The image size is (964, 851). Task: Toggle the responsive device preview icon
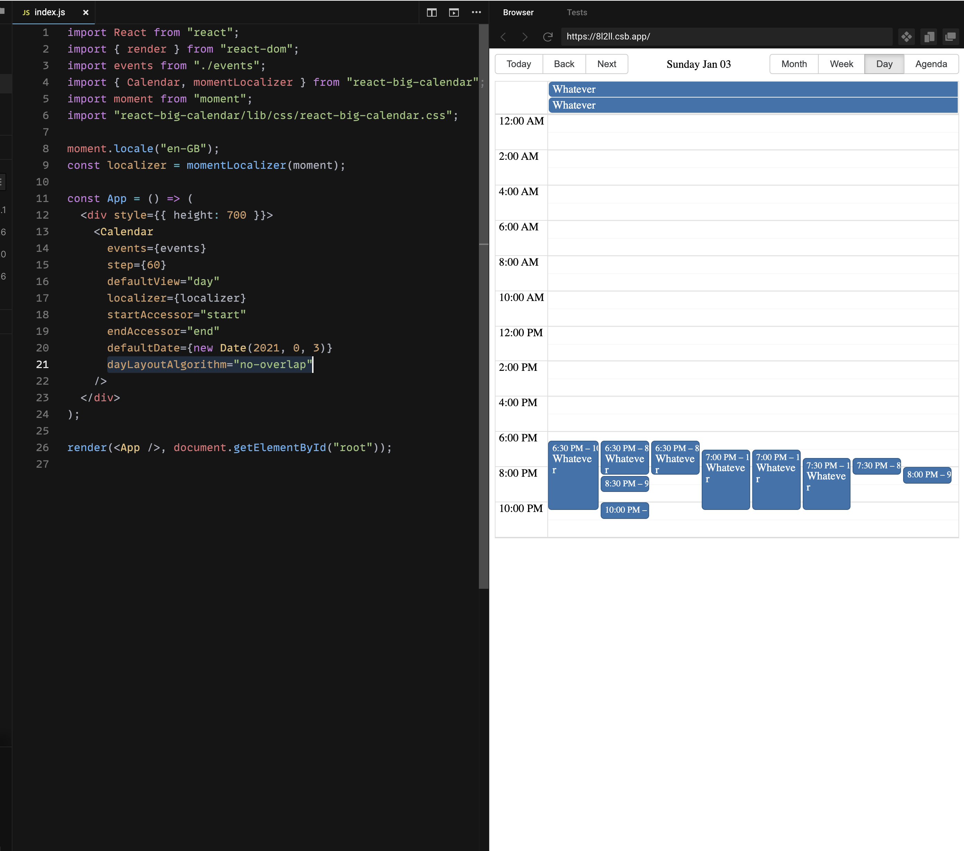pyautogui.click(x=929, y=36)
